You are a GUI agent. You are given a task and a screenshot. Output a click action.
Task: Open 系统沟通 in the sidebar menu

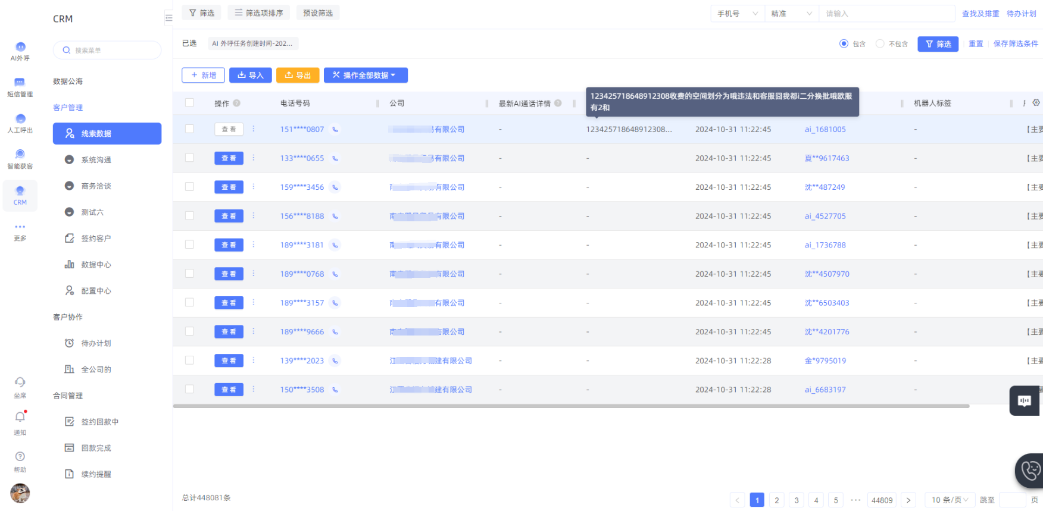click(x=96, y=160)
